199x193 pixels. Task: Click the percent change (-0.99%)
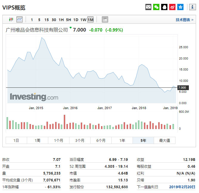pyautogui.click(x=114, y=30)
